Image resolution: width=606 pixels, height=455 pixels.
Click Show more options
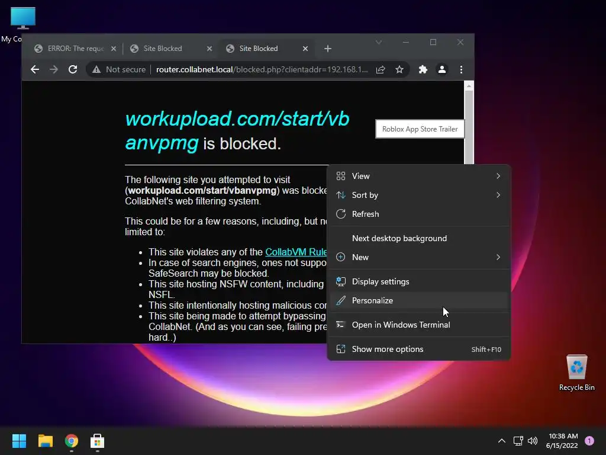pyautogui.click(x=418, y=350)
